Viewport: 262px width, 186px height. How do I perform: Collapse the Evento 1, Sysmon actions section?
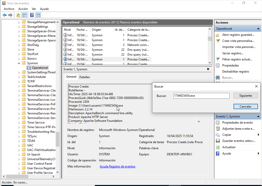tap(258, 116)
